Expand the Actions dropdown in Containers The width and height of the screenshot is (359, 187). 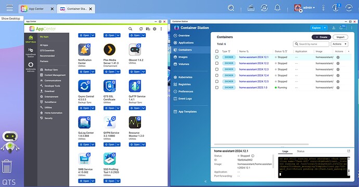pos(340,44)
